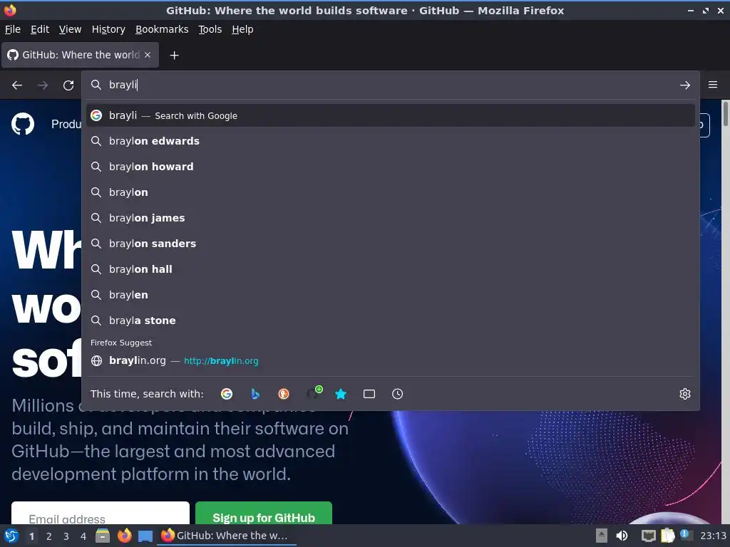Open the braylin.org Firefox Suggest result
The width and height of the screenshot is (730, 547).
[390, 360]
